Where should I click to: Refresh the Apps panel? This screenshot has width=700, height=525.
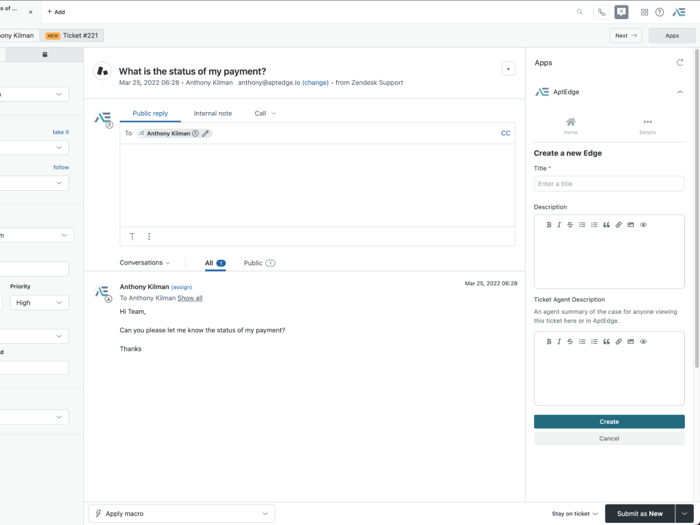(x=680, y=62)
